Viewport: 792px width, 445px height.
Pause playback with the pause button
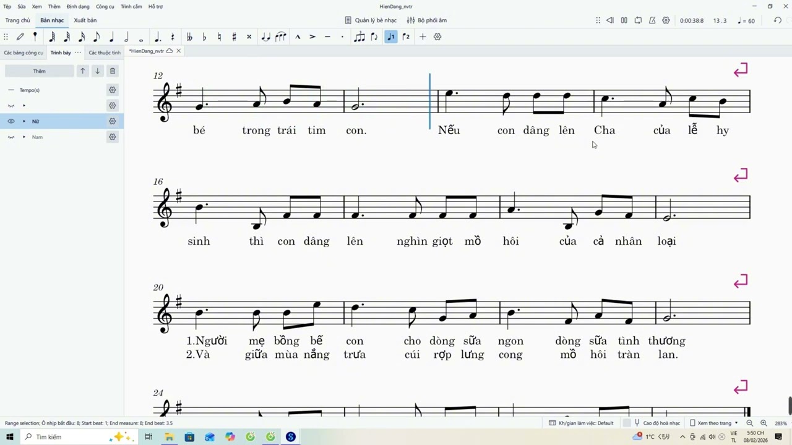624,20
